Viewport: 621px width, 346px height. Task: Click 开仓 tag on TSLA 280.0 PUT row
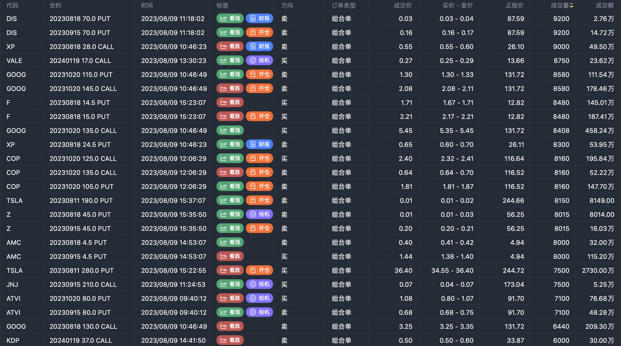[x=260, y=270]
